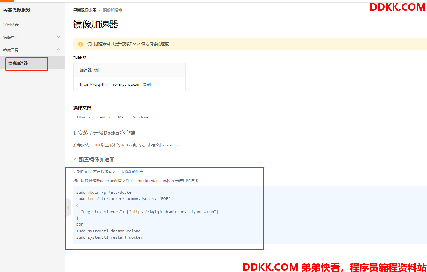Image resolution: width=427 pixels, height=272 pixels.
Task: Expand the 镜像中心 menu chevron
Action: (58, 37)
